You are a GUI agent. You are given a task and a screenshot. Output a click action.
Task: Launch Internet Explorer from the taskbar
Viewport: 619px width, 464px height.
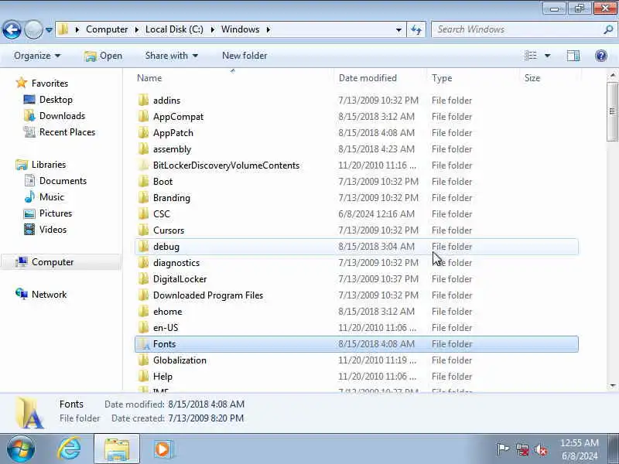(69, 449)
